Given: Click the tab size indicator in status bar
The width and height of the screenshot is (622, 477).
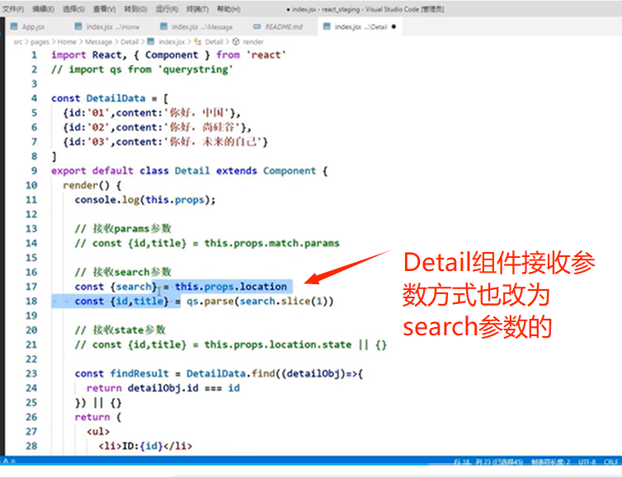Looking at the screenshot, I should click(x=550, y=461).
